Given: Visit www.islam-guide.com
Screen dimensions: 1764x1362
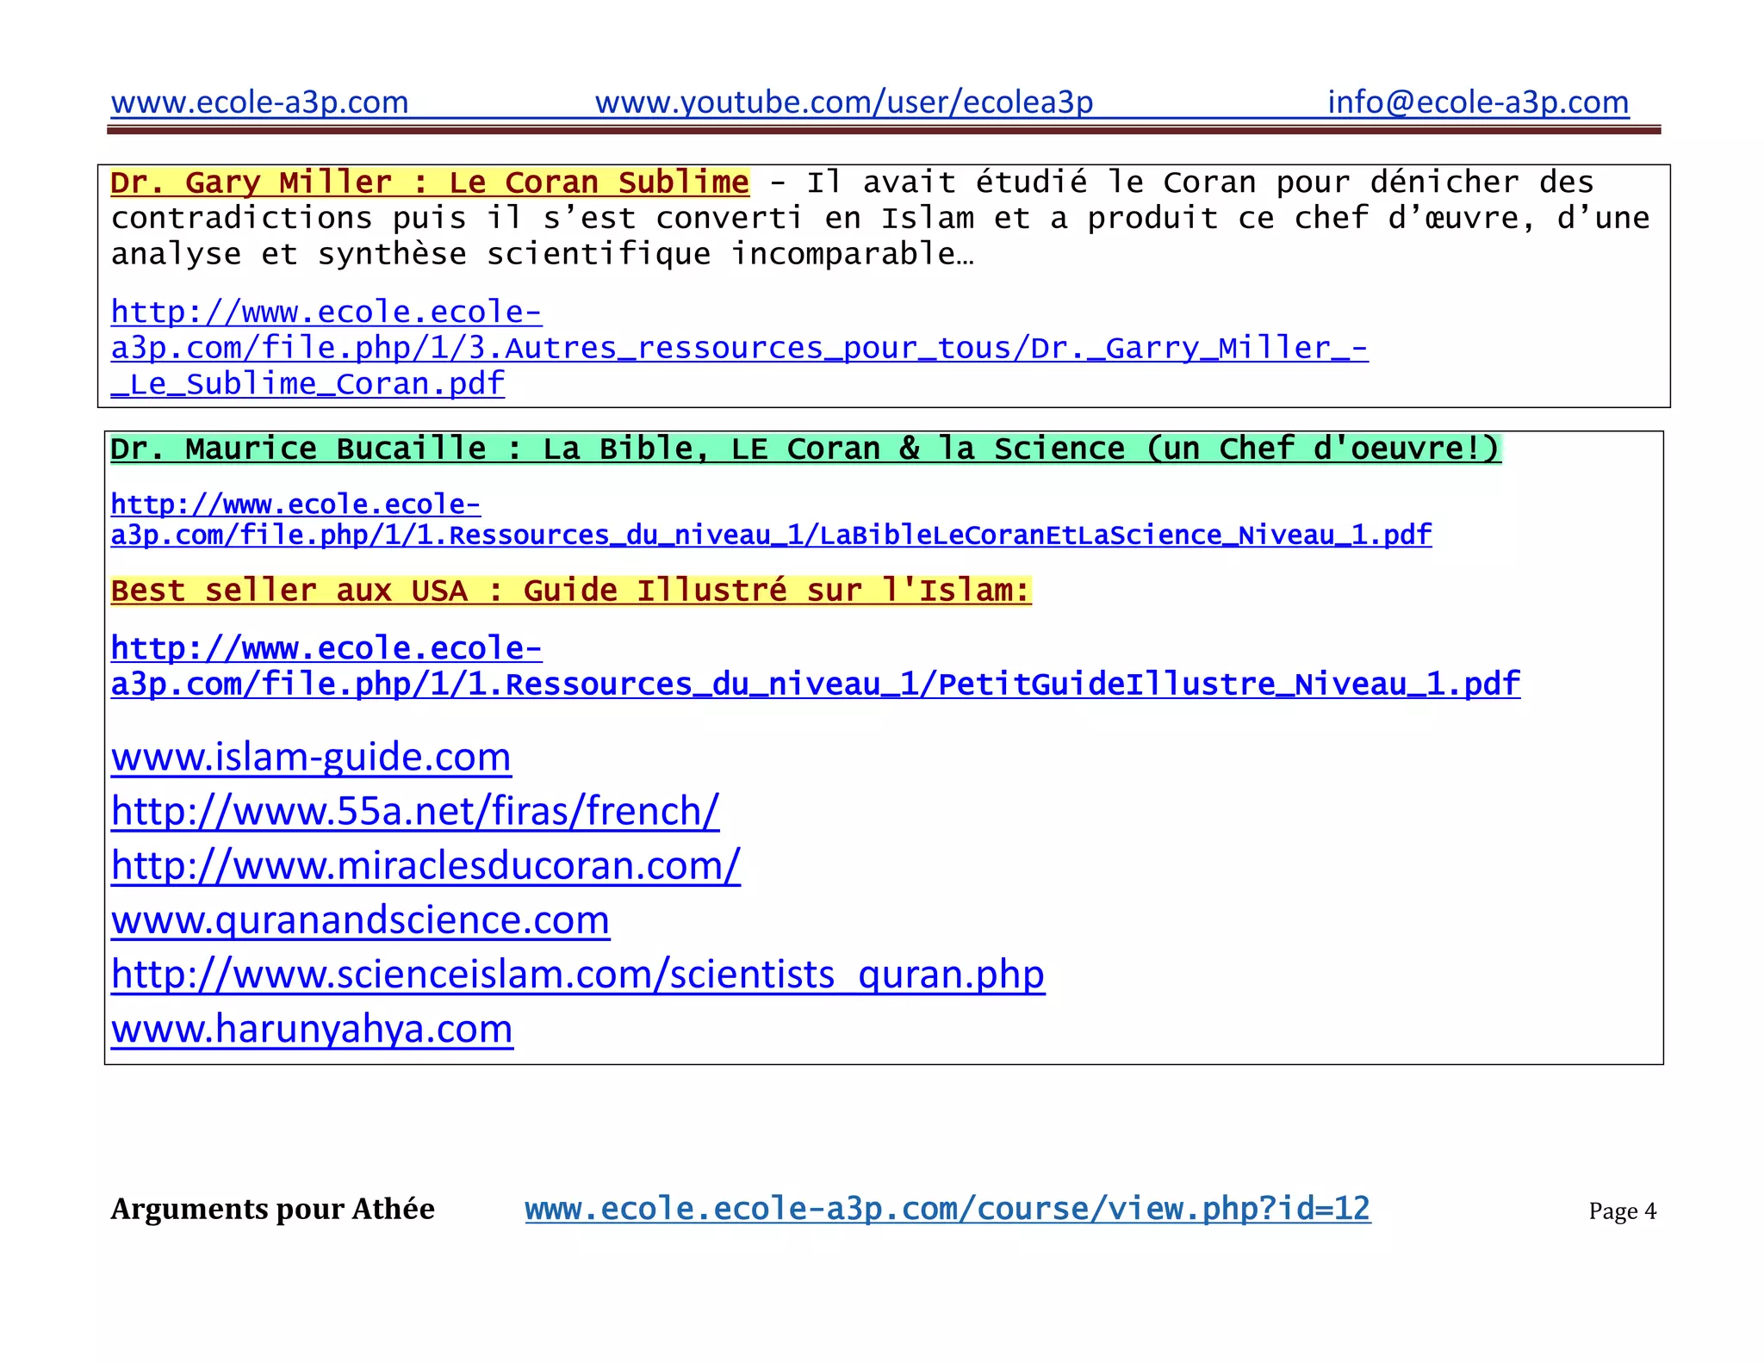Looking at the screenshot, I should (x=311, y=757).
